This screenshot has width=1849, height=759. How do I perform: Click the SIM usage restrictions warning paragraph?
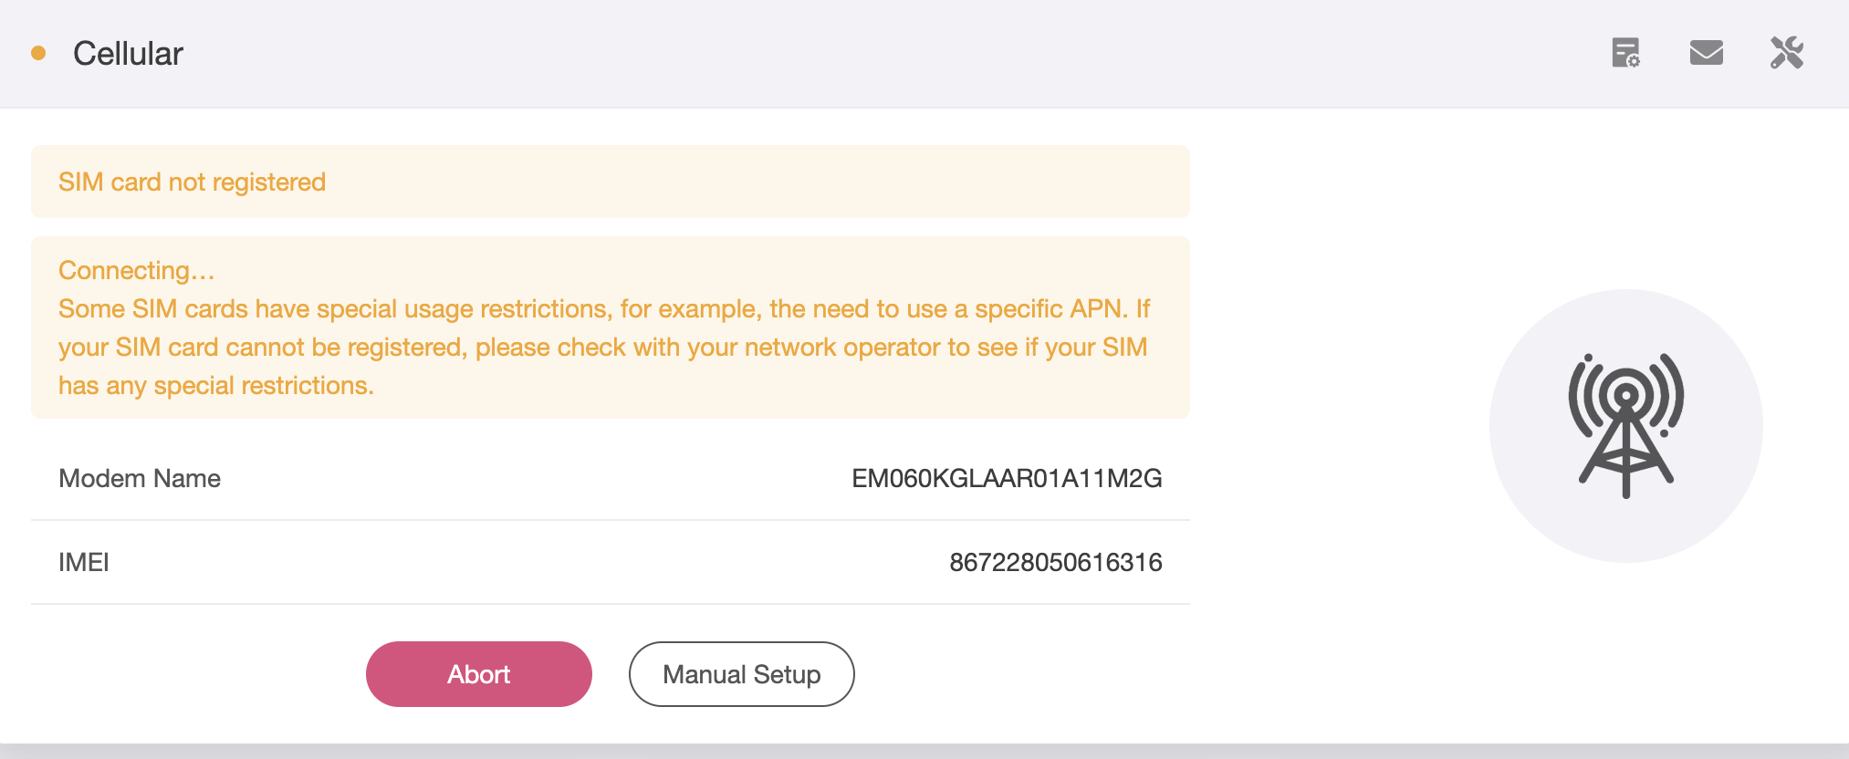(602, 348)
